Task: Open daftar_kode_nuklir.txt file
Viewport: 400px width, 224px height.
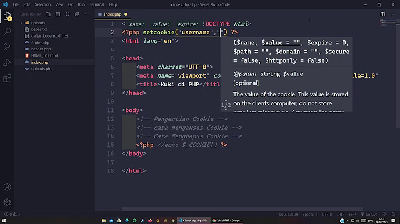Action: point(49,36)
